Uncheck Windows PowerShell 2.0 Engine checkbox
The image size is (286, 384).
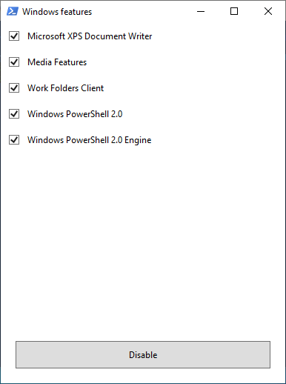tap(14, 140)
